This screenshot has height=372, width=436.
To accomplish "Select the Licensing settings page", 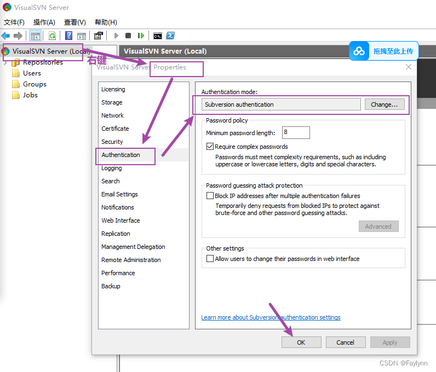I will pyautogui.click(x=113, y=89).
